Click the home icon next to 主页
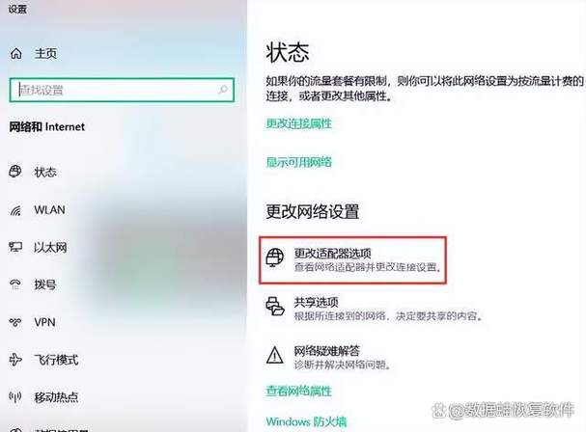Viewport: 586px width, 432px height. 15,53
